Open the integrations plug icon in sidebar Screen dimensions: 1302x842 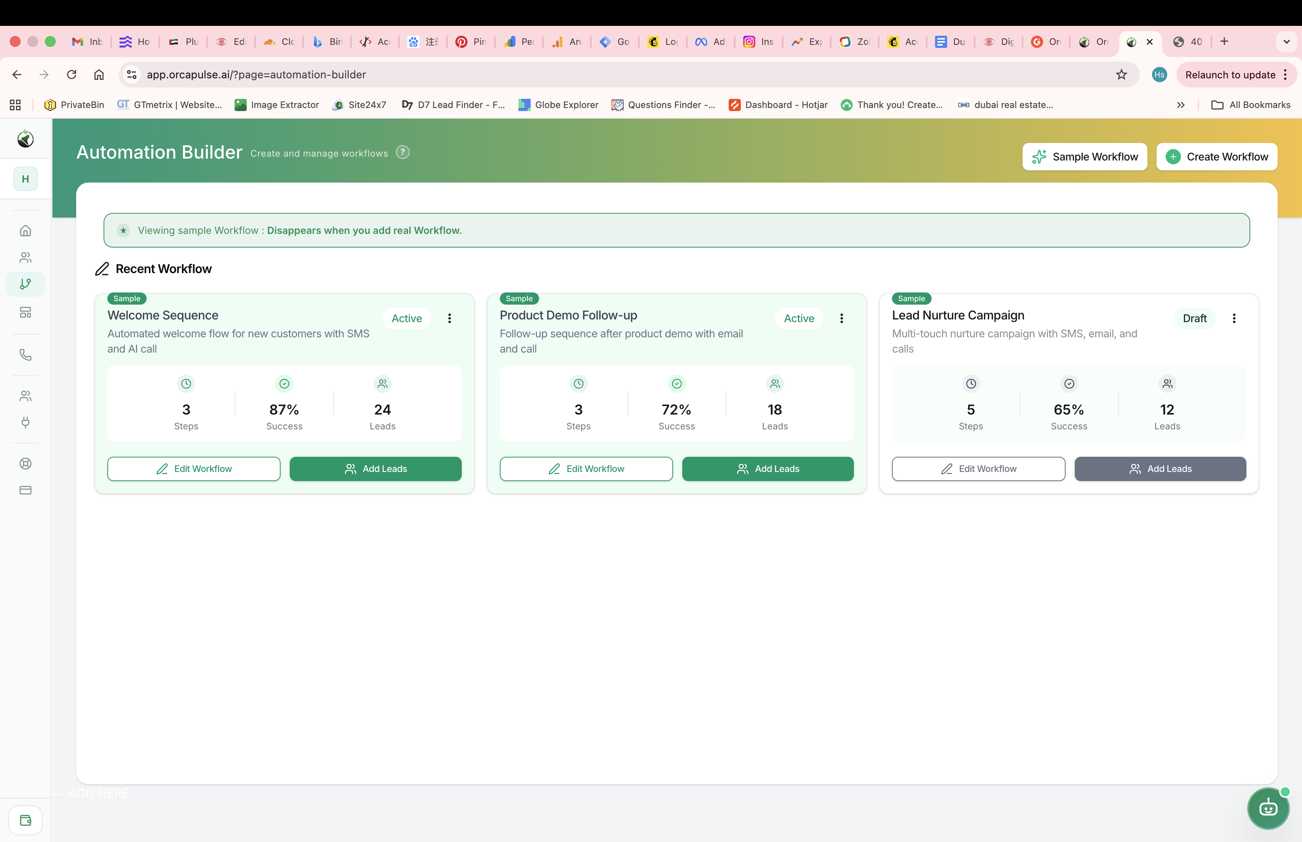[x=25, y=422]
